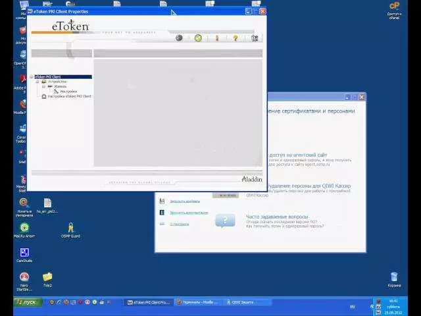Click the home icon in eToken toolbar
The image size is (421, 316).
pos(255,38)
